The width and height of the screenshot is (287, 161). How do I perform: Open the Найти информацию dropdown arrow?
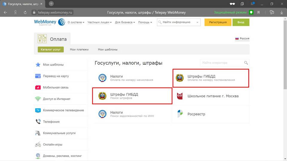pos(198,22)
